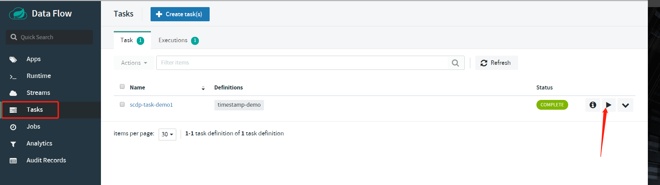Viewport: 660px width, 185px height.
Task: Switch to the Executions tab
Action: (x=178, y=41)
